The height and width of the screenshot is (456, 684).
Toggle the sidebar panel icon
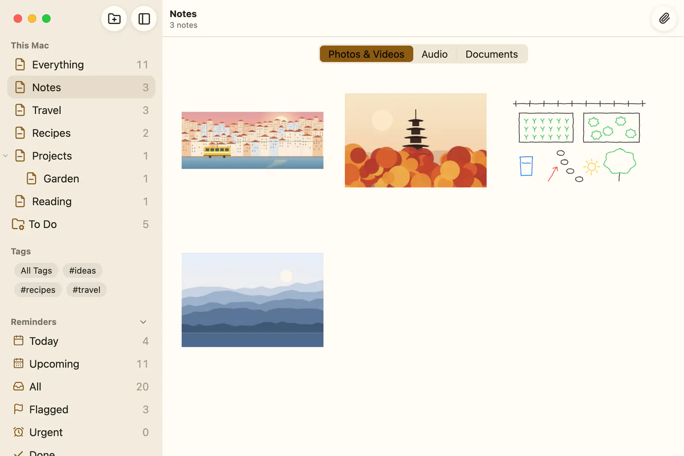tap(144, 19)
